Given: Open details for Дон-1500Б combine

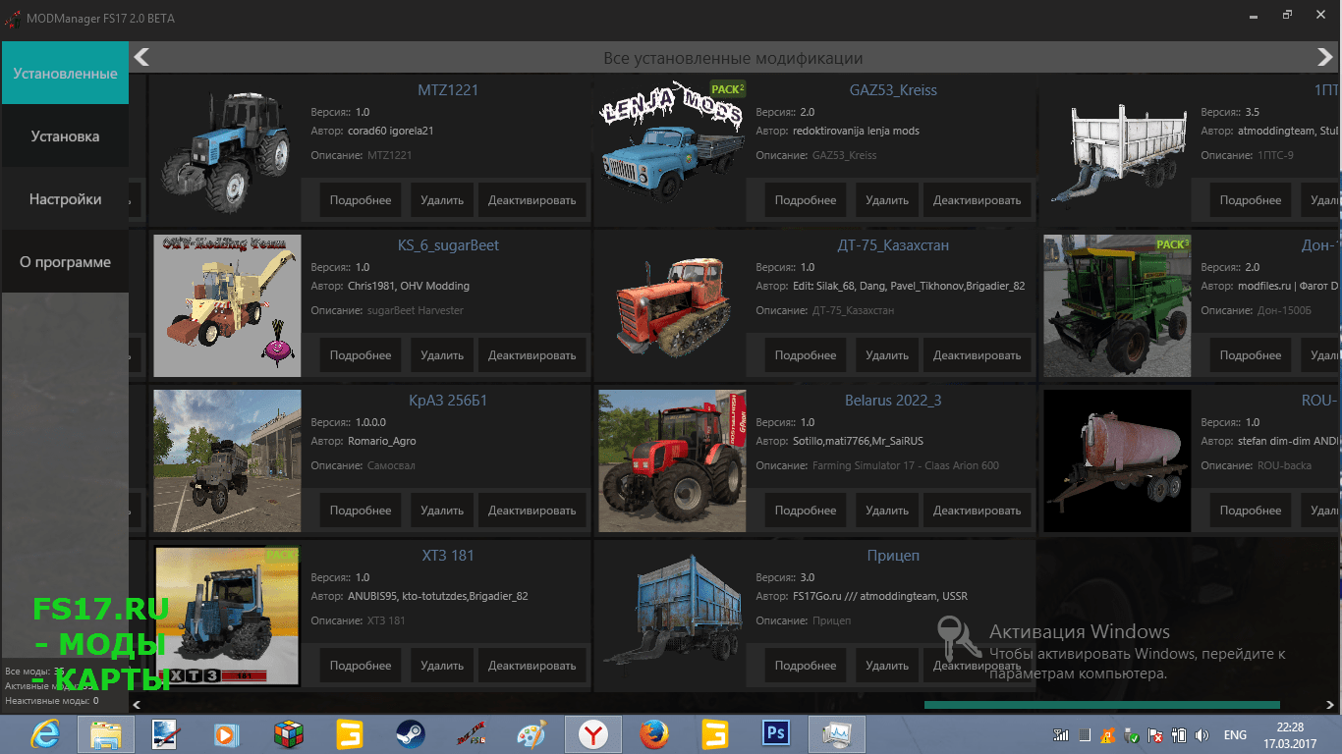Looking at the screenshot, I should tap(1251, 355).
